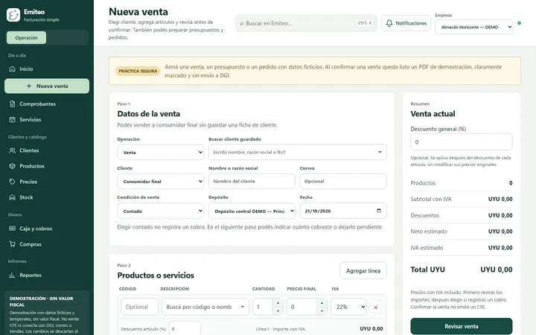Click the Notificaciones button
Image resolution: width=536 pixels, height=335 pixels.
coord(406,23)
